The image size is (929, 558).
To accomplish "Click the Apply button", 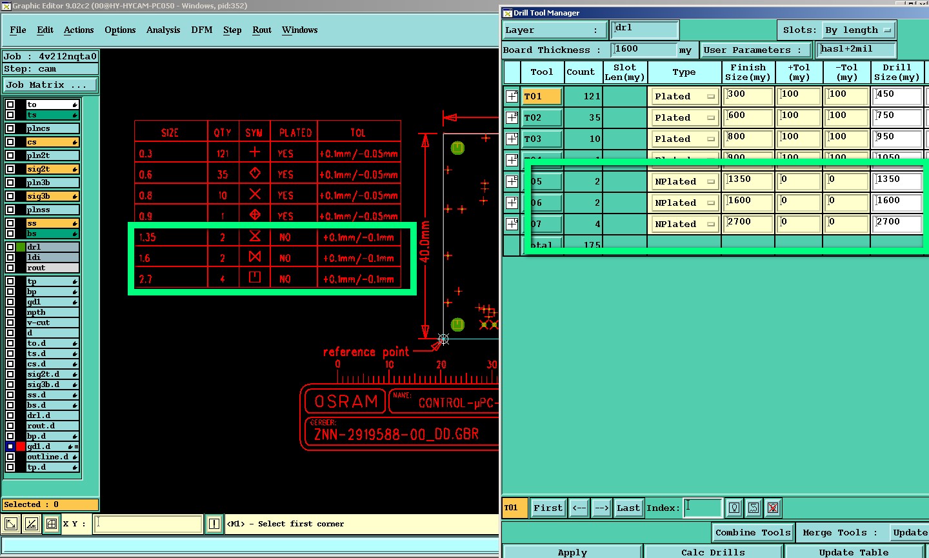I will pyautogui.click(x=572, y=552).
